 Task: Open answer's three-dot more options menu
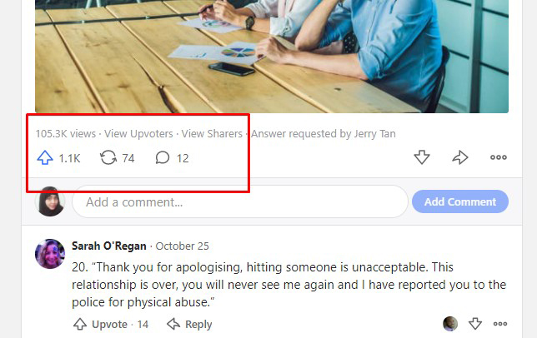click(x=499, y=157)
